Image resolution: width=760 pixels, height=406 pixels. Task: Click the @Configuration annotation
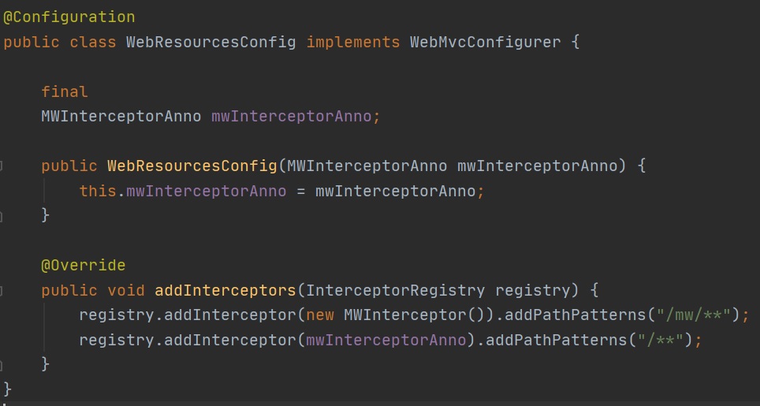pos(69,17)
